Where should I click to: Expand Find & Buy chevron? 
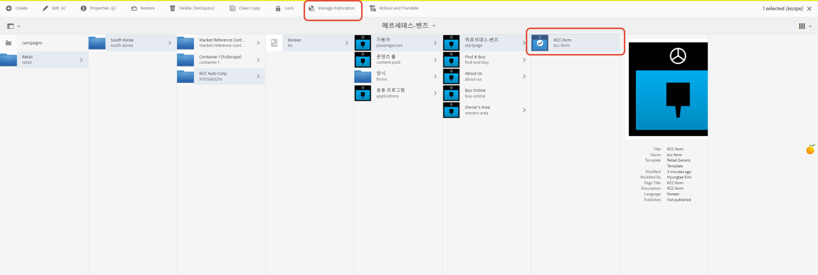(524, 60)
